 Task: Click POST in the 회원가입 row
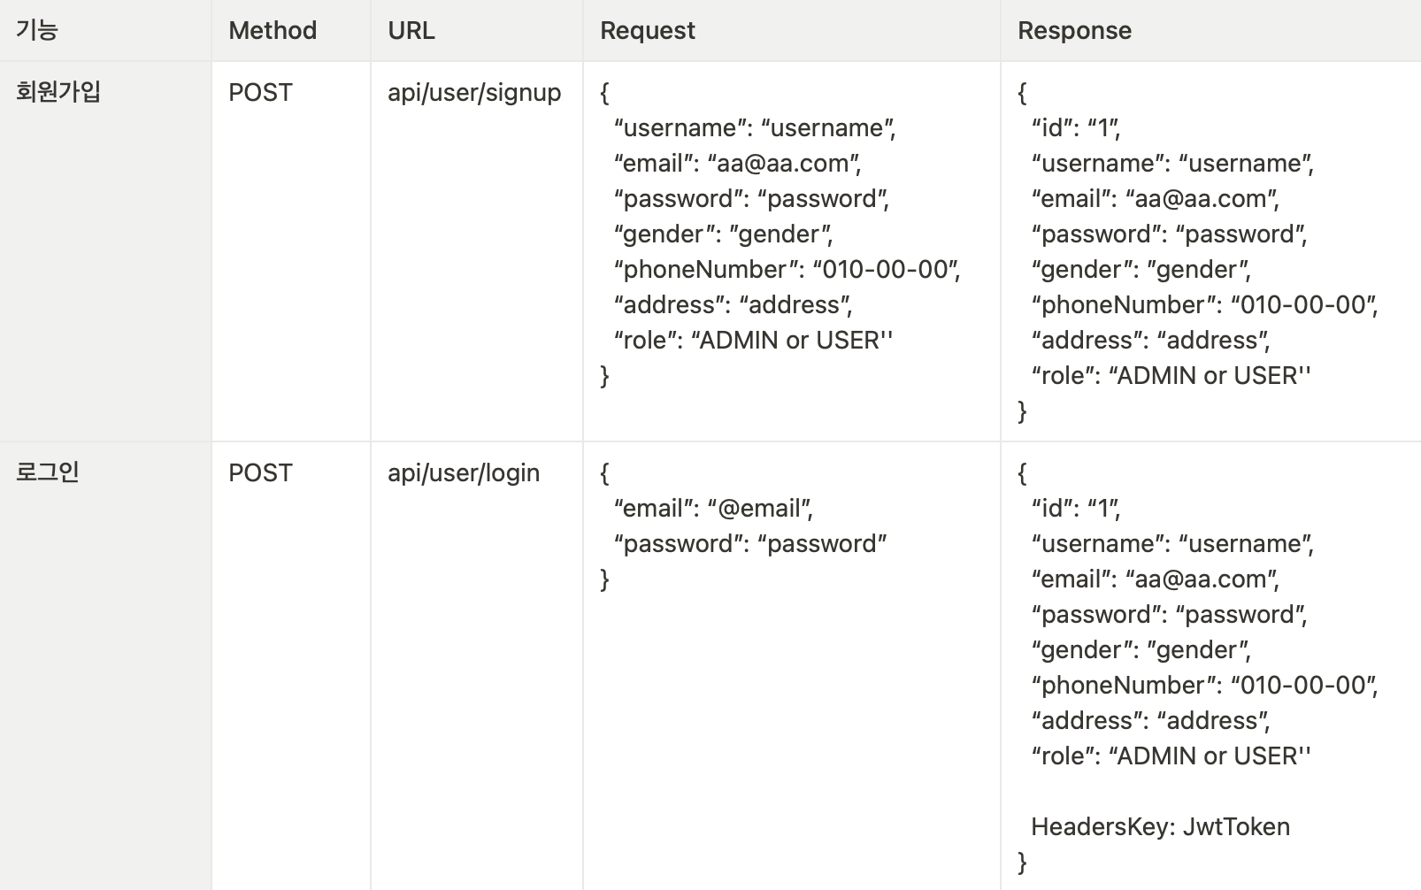[260, 92]
